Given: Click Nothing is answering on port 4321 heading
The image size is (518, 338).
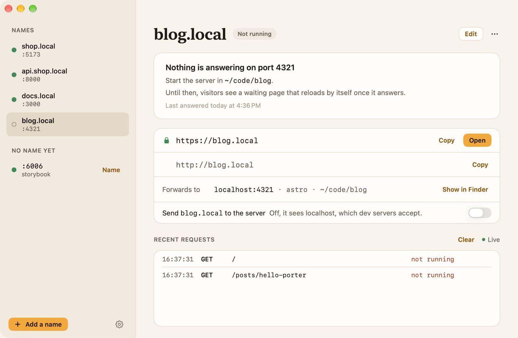Looking at the screenshot, I should point(230,67).
